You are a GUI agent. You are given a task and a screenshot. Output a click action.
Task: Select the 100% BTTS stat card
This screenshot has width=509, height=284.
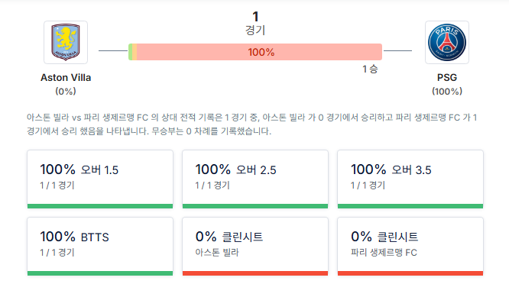(100, 247)
